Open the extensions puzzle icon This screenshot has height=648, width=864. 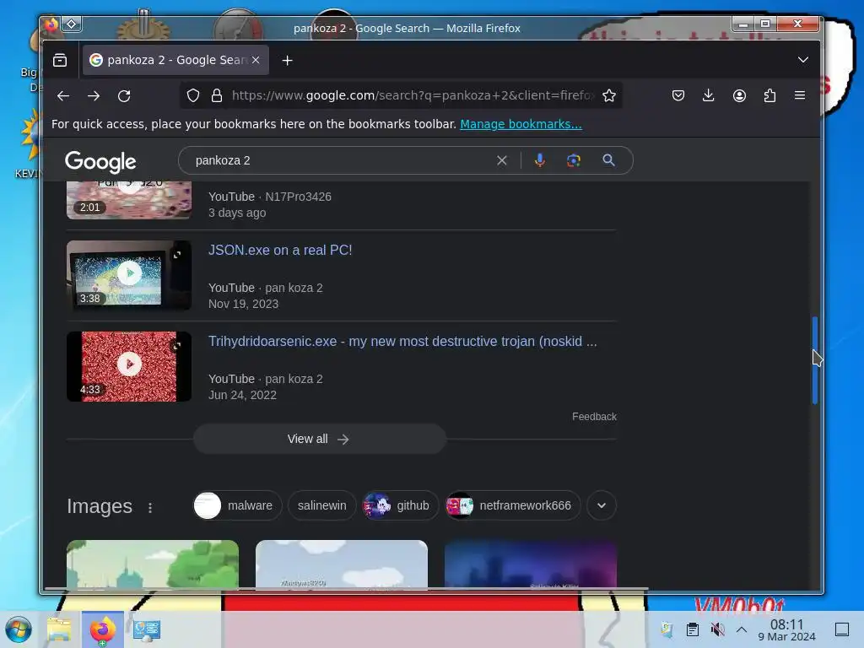pos(769,96)
